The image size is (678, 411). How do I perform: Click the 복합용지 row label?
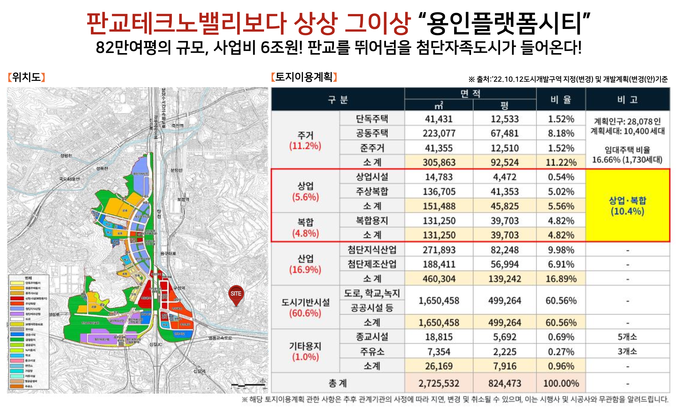click(x=372, y=220)
